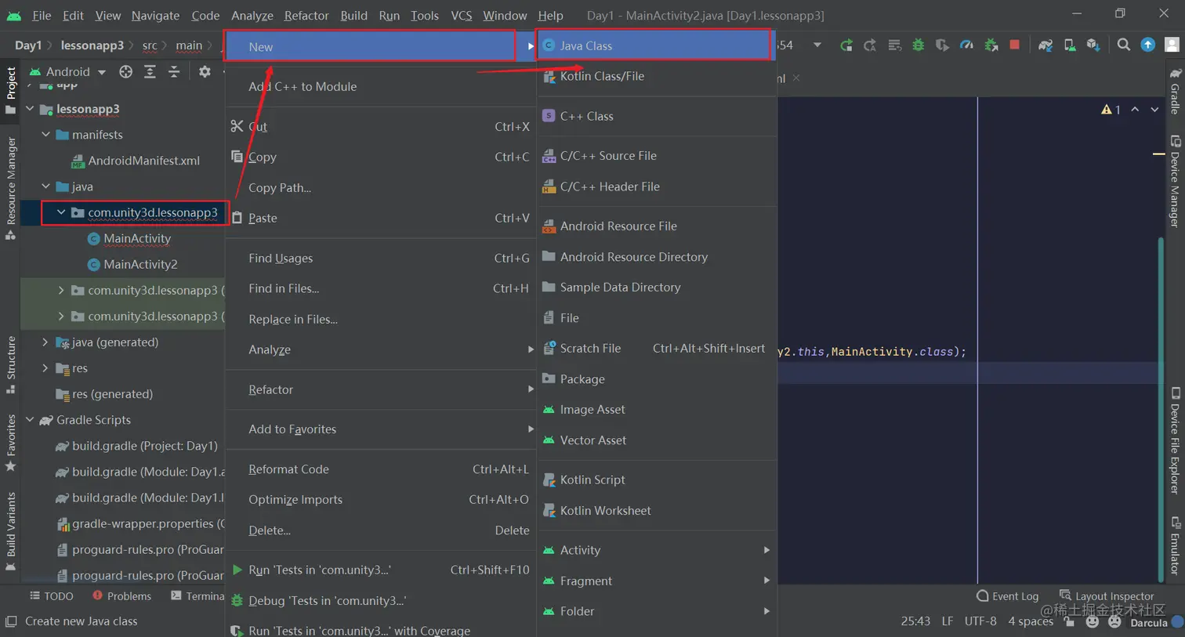Toggle the Build Variants tool window
This screenshot has height=637, width=1185.
[10, 530]
